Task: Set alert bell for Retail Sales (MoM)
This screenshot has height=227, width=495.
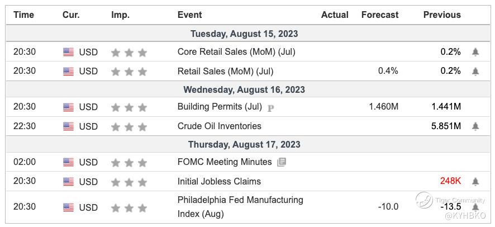Action: point(475,71)
